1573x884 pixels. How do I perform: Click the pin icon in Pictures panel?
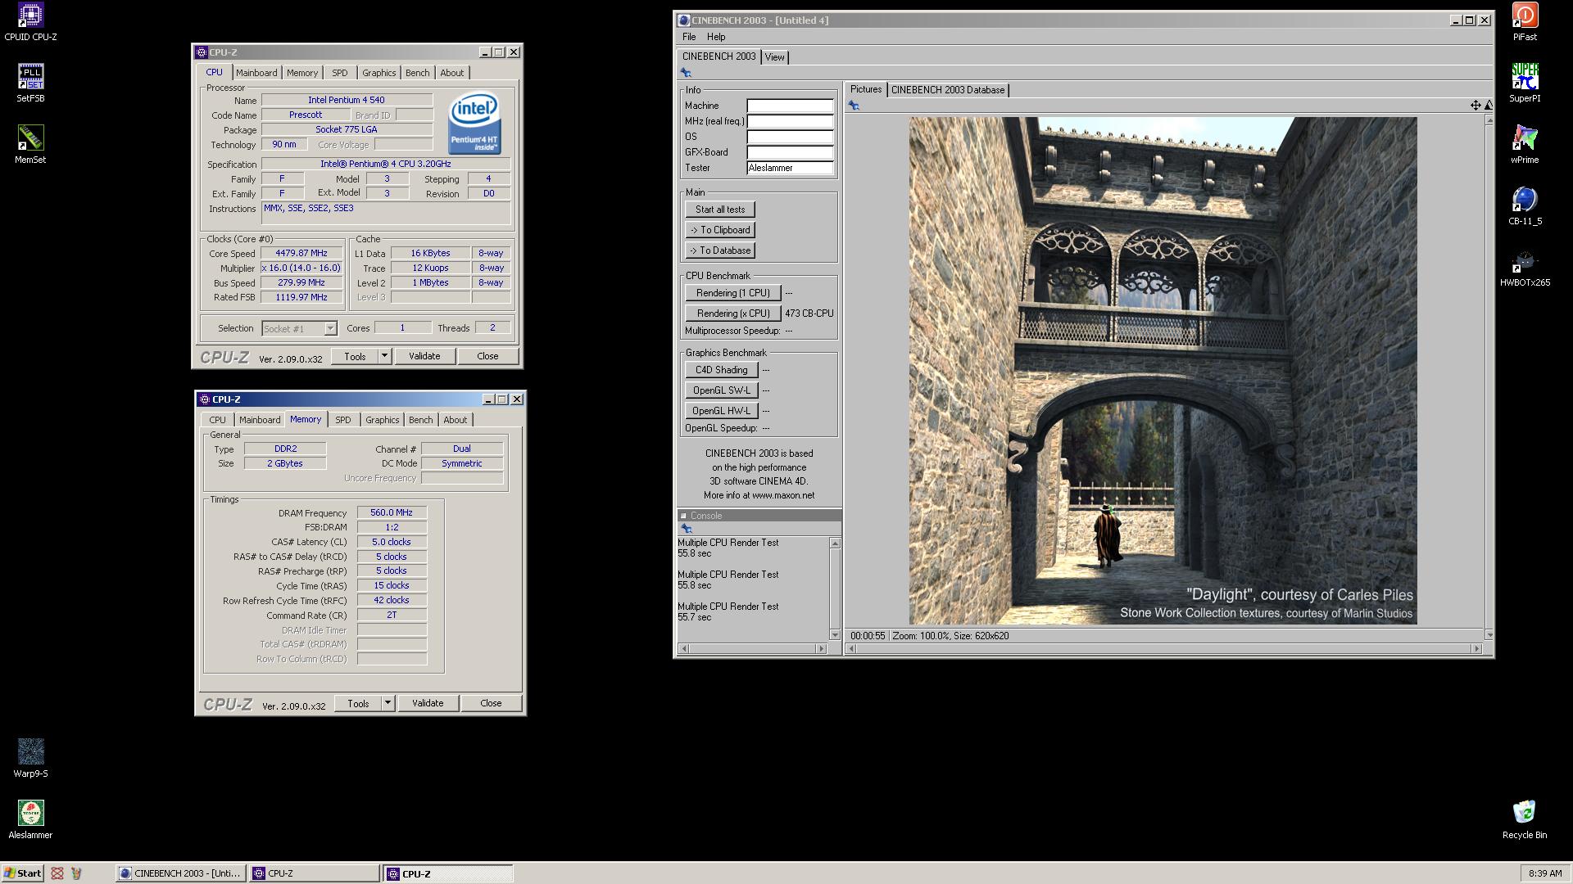[x=854, y=106]
